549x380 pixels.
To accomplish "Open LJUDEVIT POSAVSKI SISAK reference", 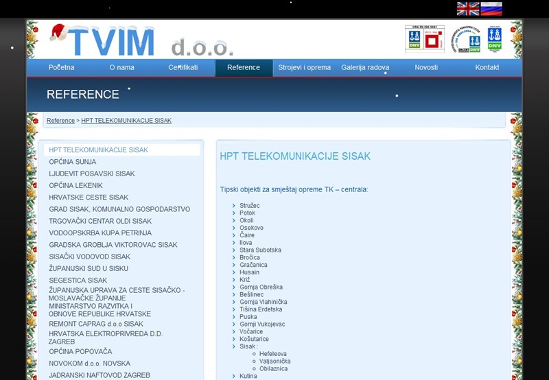I will [92, 174].
